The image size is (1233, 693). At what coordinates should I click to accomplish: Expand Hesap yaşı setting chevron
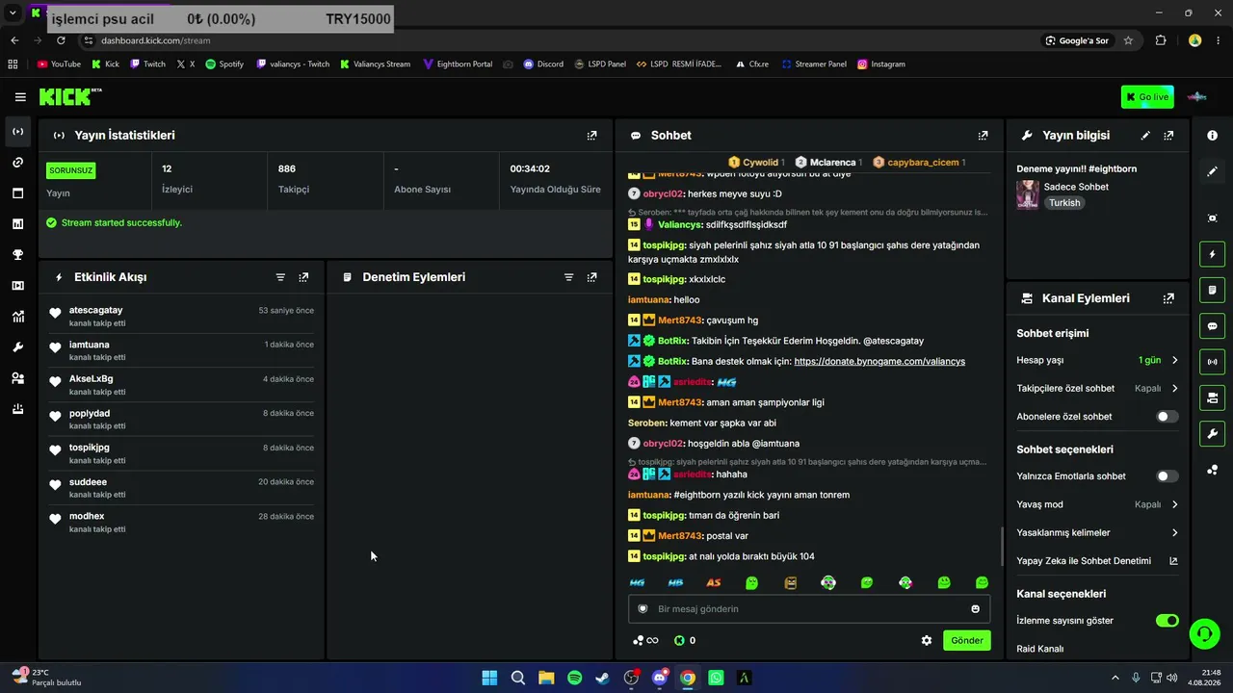(x=1174, y=360)
